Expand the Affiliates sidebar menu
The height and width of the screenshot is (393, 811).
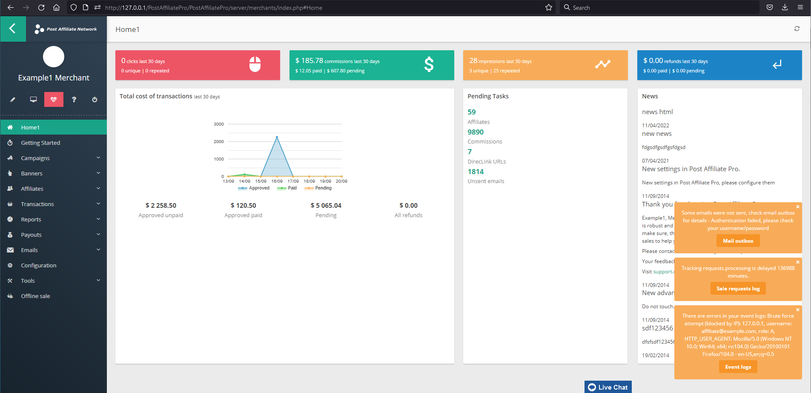tap(32, 189)
